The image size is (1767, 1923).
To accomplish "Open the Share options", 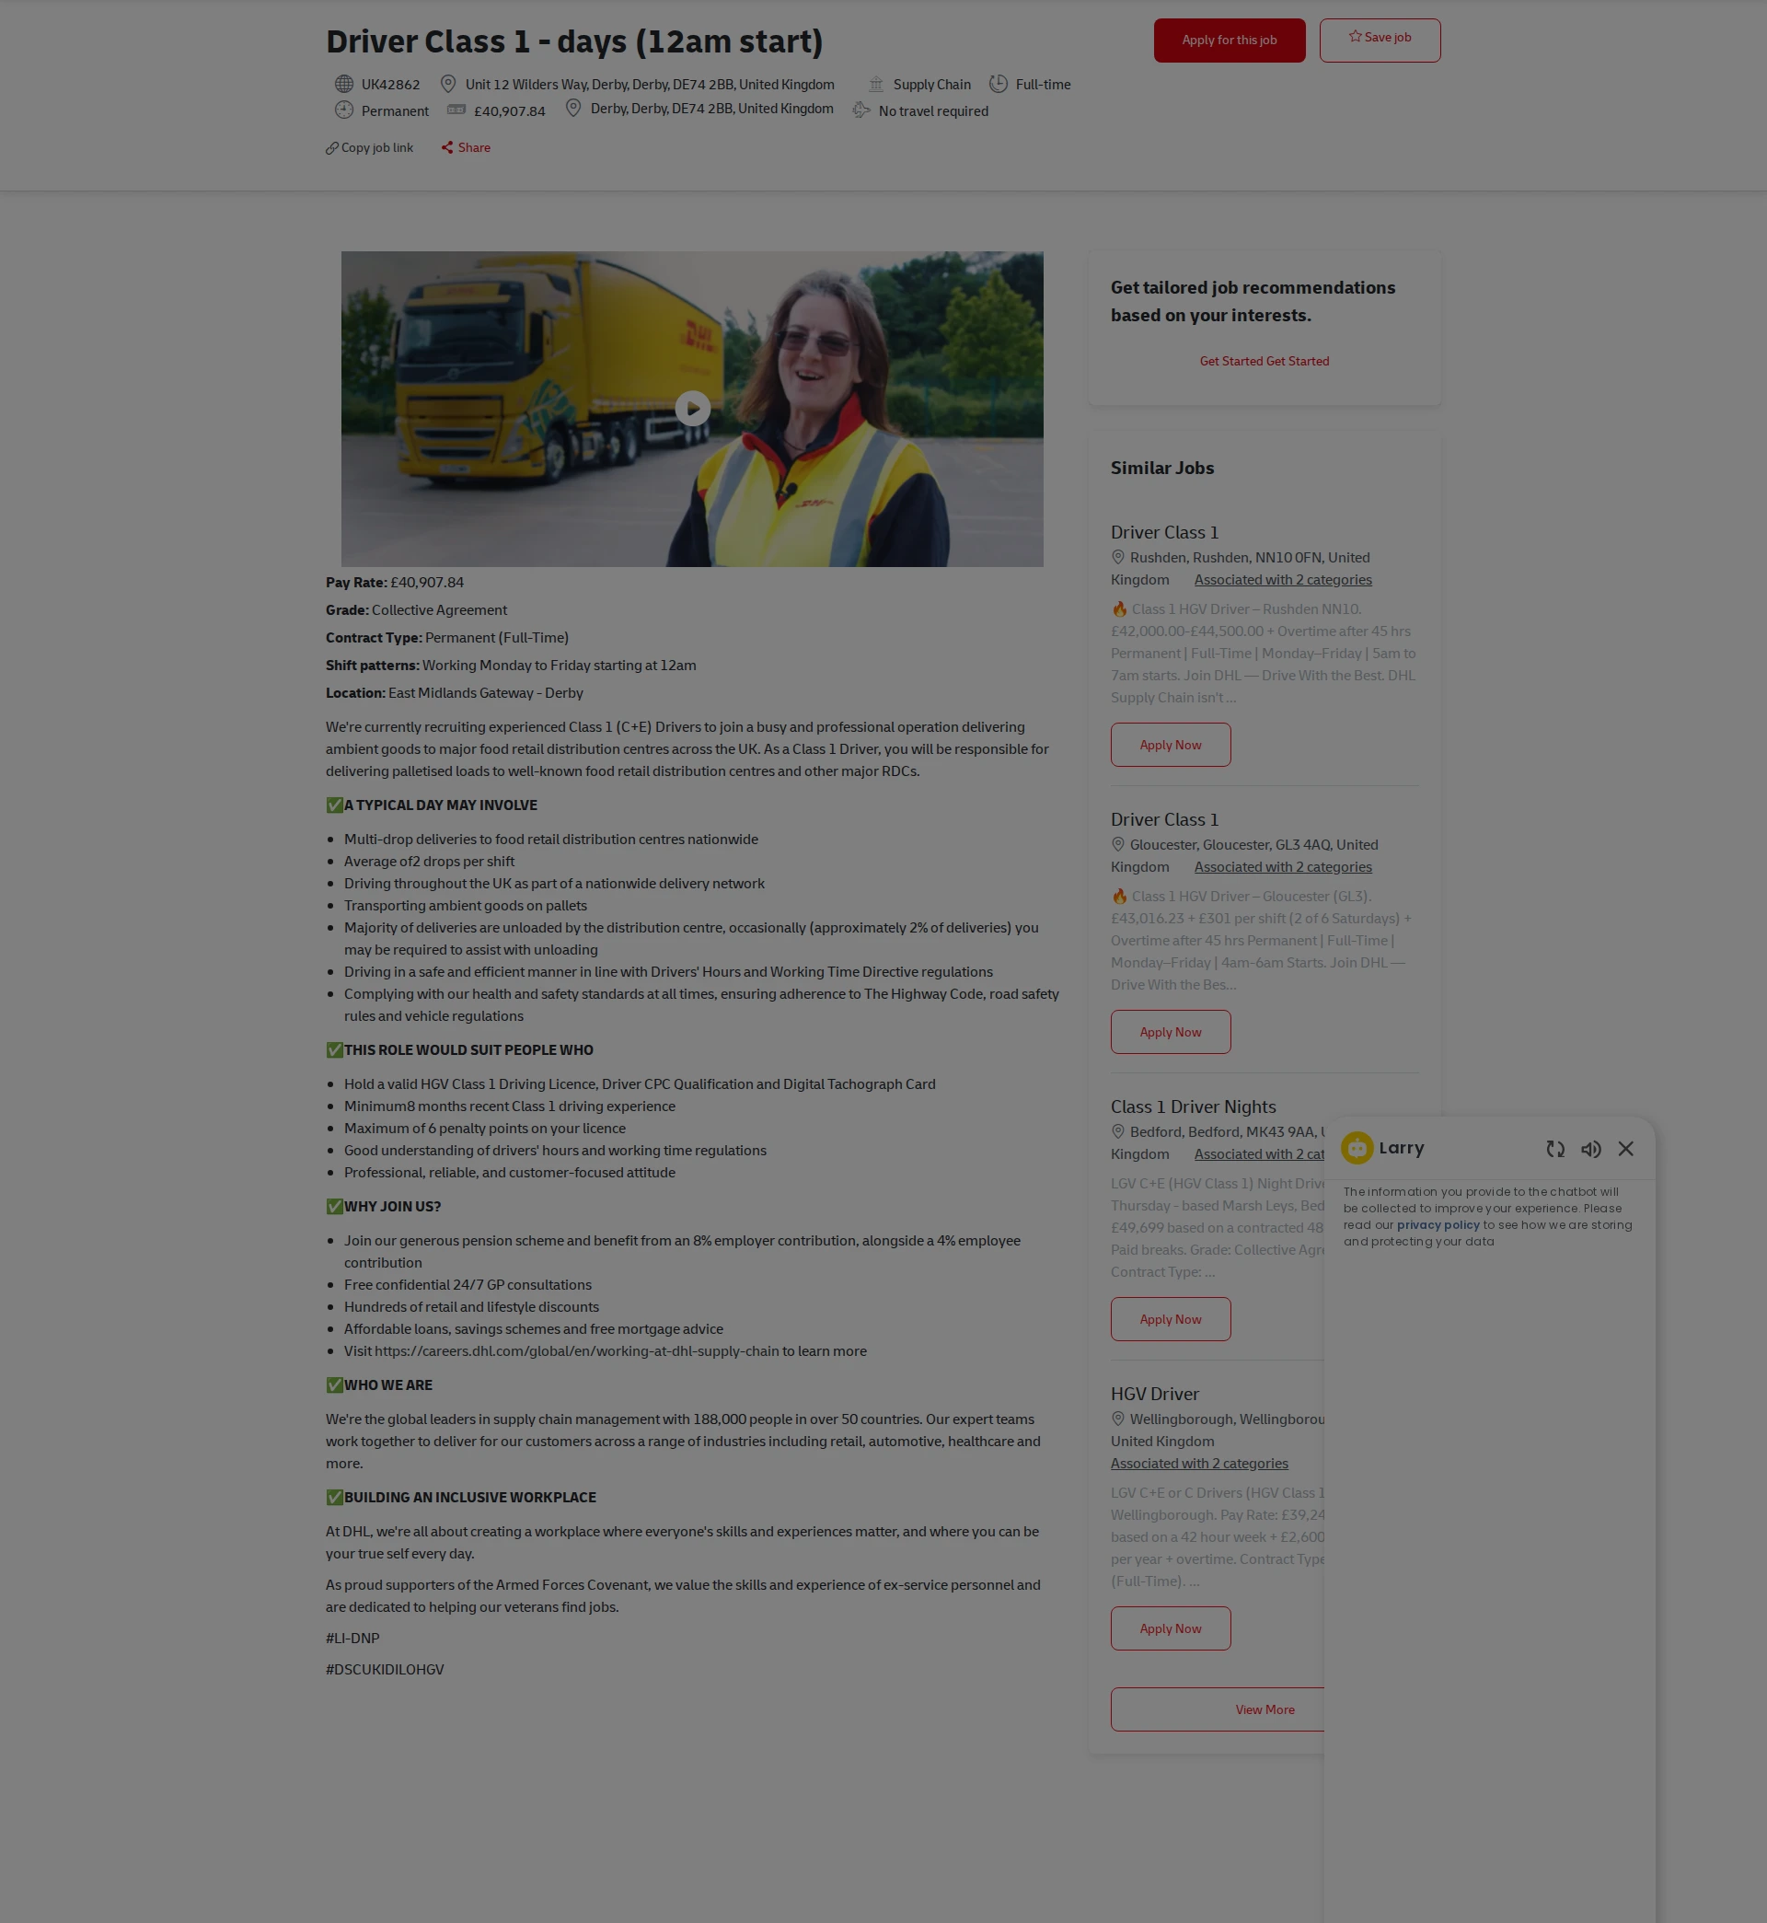I will [x=466, y=147].
